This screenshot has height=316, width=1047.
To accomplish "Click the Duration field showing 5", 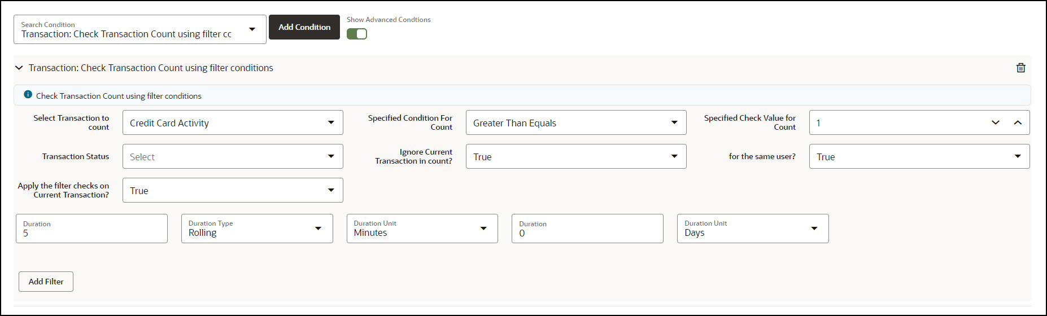I will [91, 229].
